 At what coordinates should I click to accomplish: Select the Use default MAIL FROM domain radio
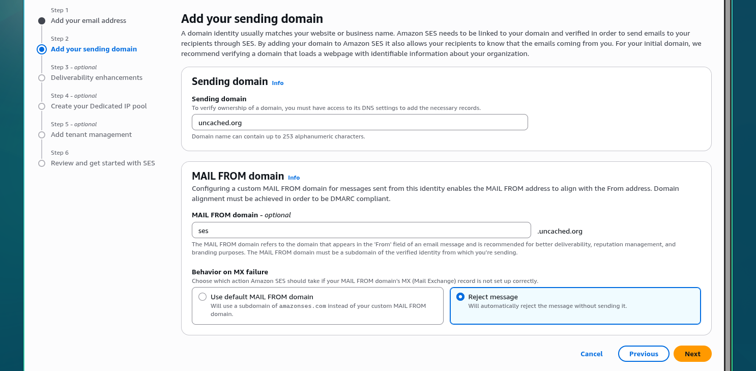pos(202,297)
